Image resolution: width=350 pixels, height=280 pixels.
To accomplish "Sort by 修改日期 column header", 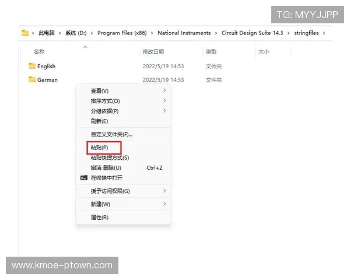I will [153, 52].
